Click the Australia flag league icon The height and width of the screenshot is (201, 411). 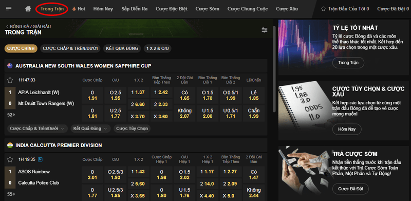10,66
